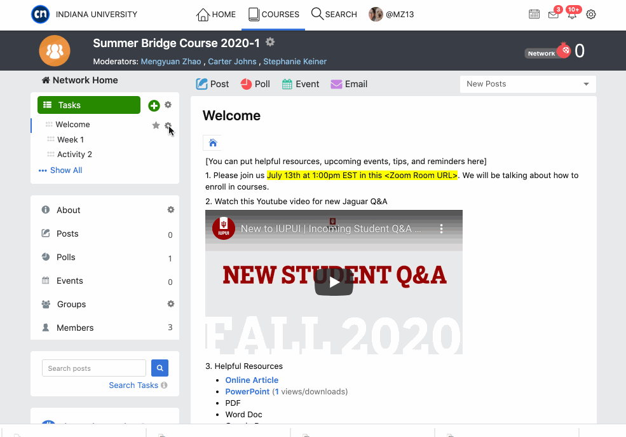Select the Welcome task
This screenshot has width=626, height=437.
72,124
